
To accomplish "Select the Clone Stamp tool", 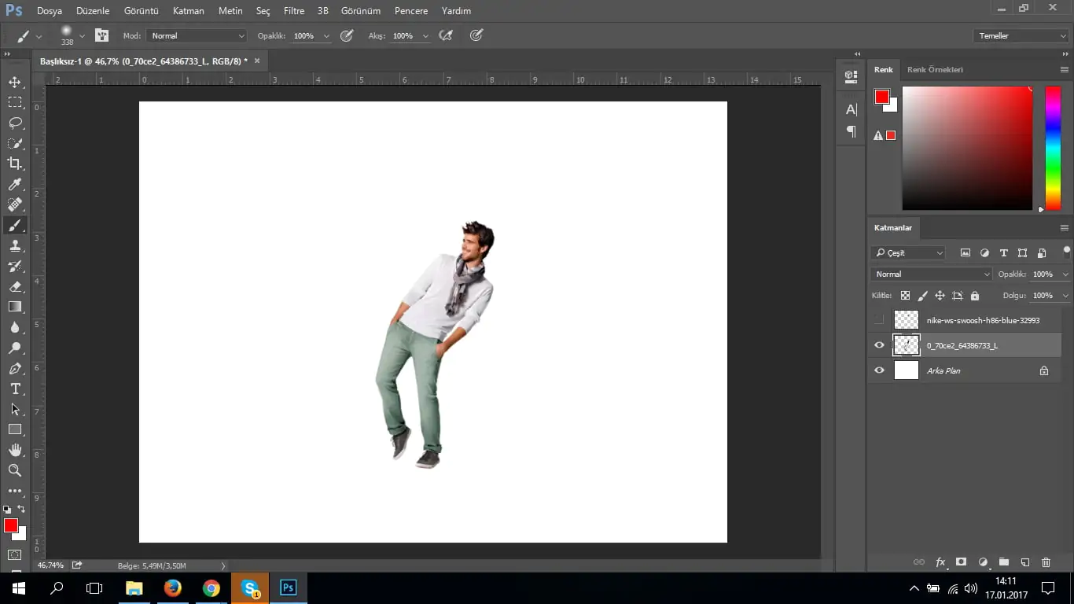I will coord(15,245).
